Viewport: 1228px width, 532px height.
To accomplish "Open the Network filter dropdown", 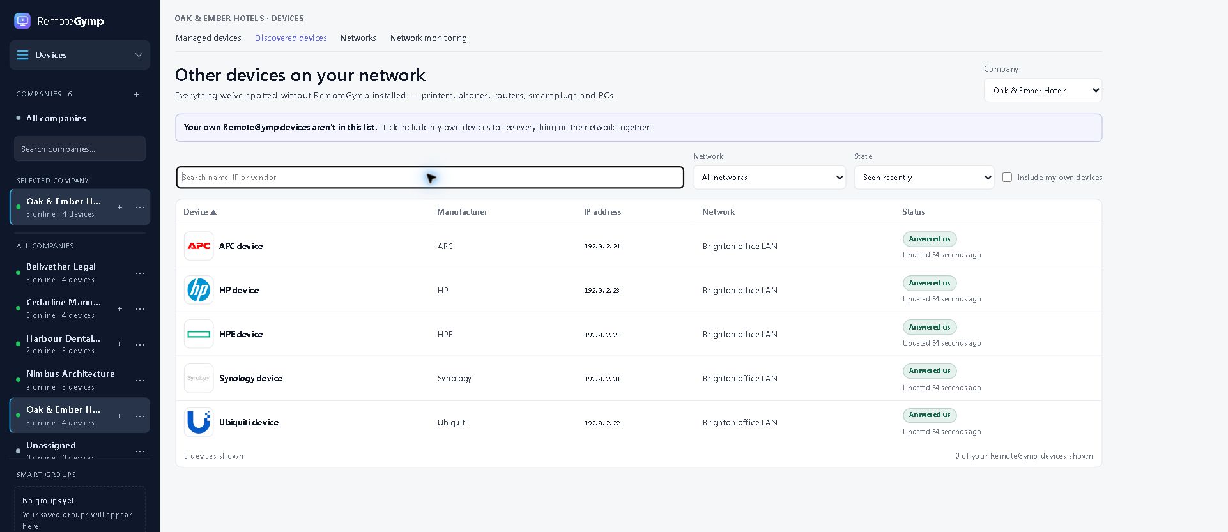I will [769, 178].
